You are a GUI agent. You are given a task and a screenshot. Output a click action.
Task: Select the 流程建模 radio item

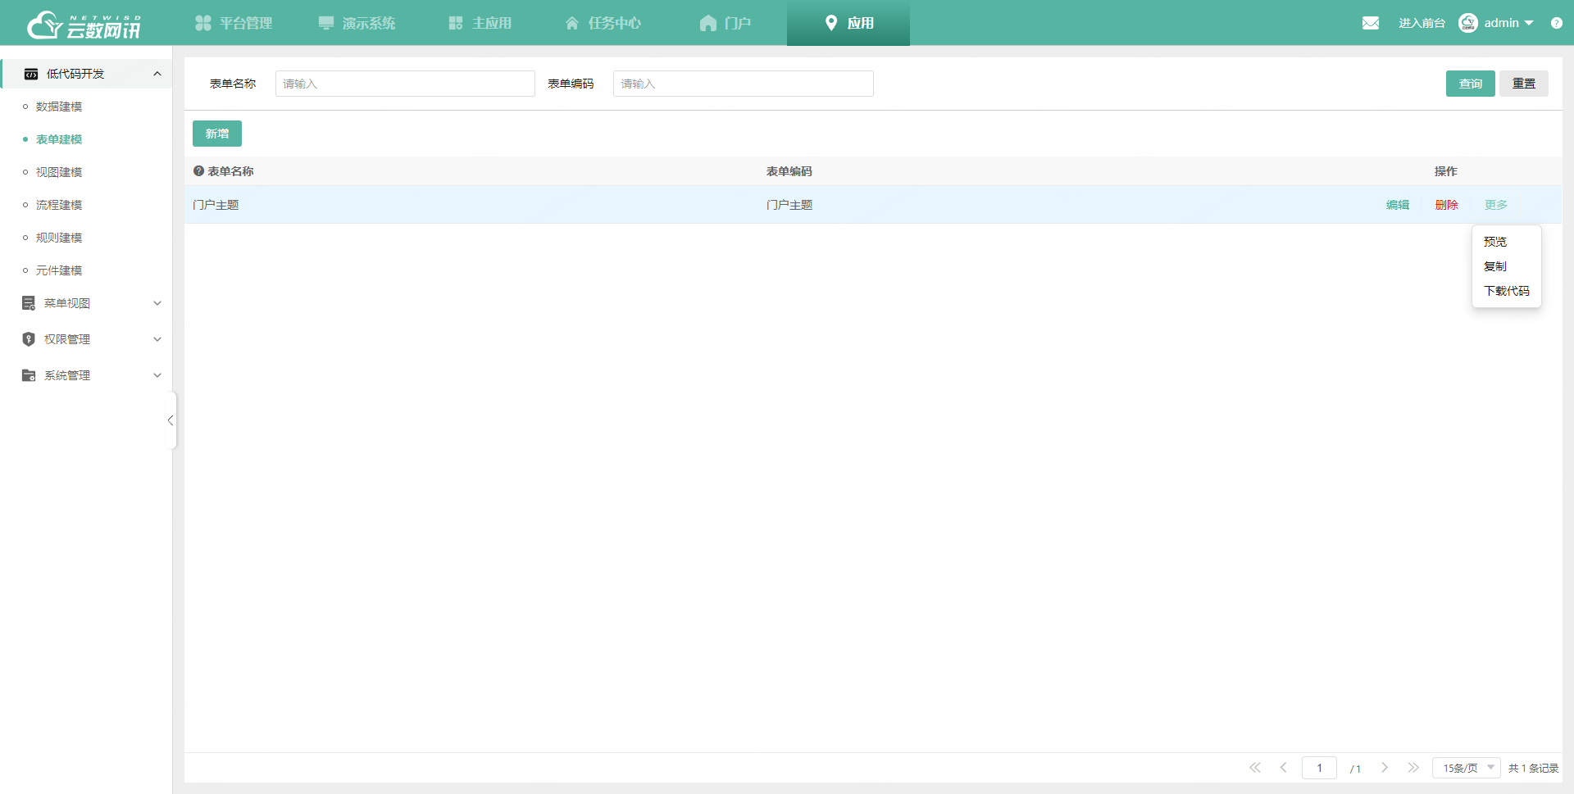(x=58, y=204)
